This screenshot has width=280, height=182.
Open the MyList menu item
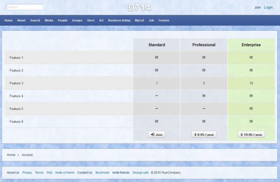[139, 20]
